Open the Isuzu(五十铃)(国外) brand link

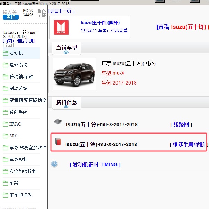100,23
